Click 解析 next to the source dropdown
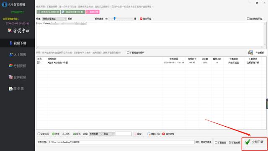268x151 pixels. (70, 18)
